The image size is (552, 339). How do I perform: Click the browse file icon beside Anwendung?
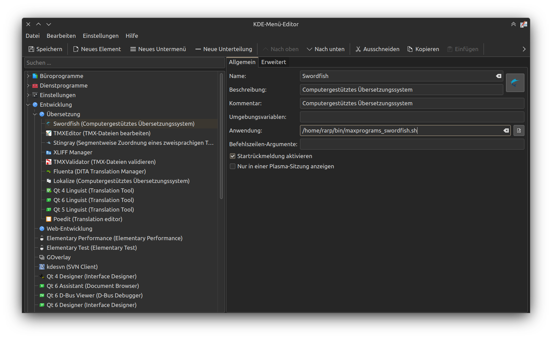[x=519, y=130]
